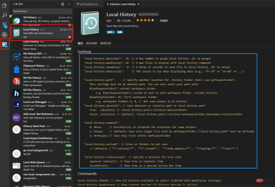
Task: Click the Git History Diff extension icon
Action: [x=17, y=57]
